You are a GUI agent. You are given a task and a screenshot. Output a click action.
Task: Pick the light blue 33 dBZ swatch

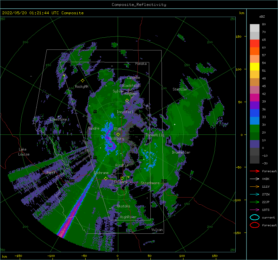coord(255,121)
